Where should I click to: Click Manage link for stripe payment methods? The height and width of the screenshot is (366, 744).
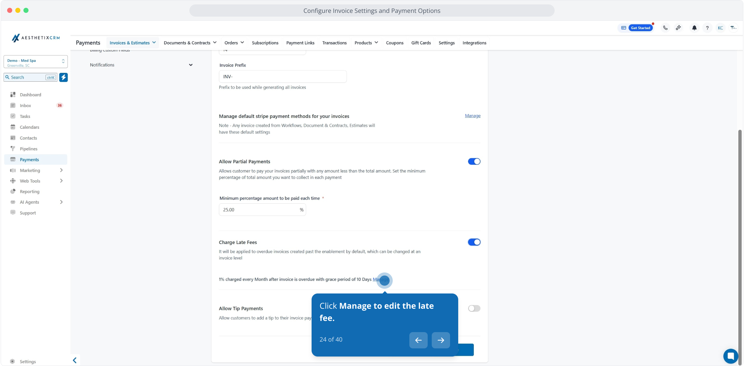tap(472, 116)
